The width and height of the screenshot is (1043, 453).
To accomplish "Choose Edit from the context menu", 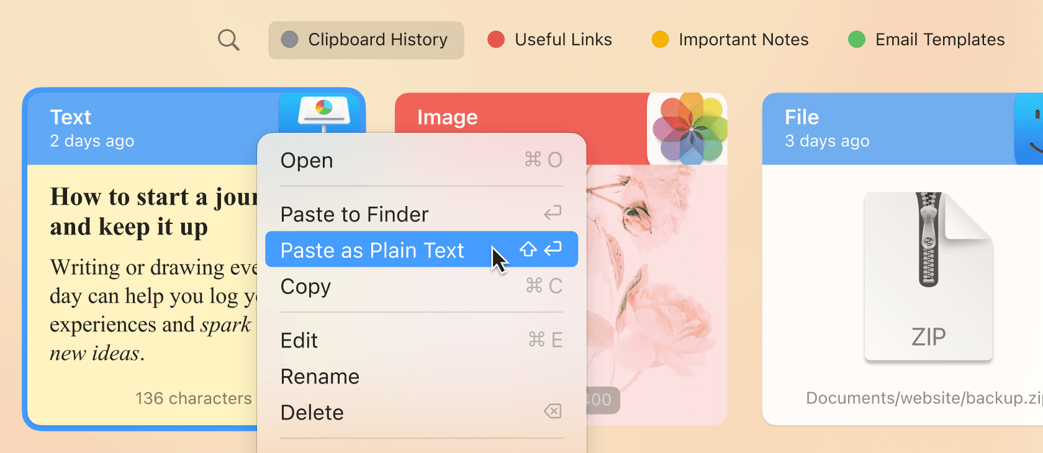I will (x=299, y=341).
